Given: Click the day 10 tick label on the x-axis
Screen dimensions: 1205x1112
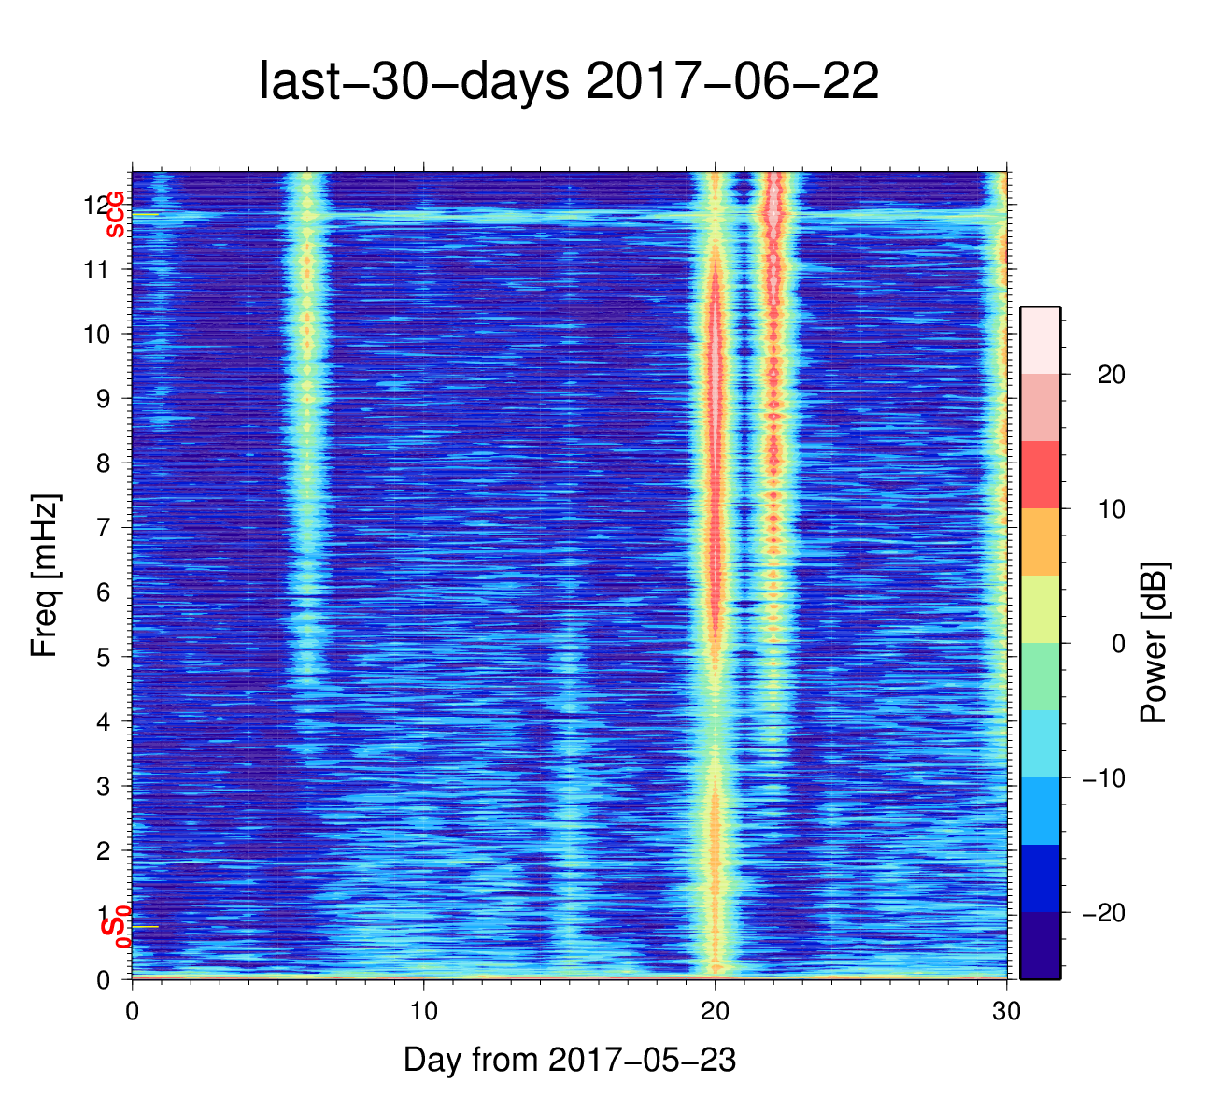Looking at the screenshot, I should (424, 1013).
